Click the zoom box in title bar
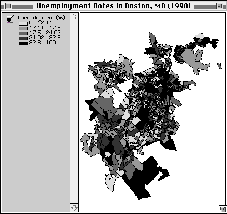 click(219, 6)
